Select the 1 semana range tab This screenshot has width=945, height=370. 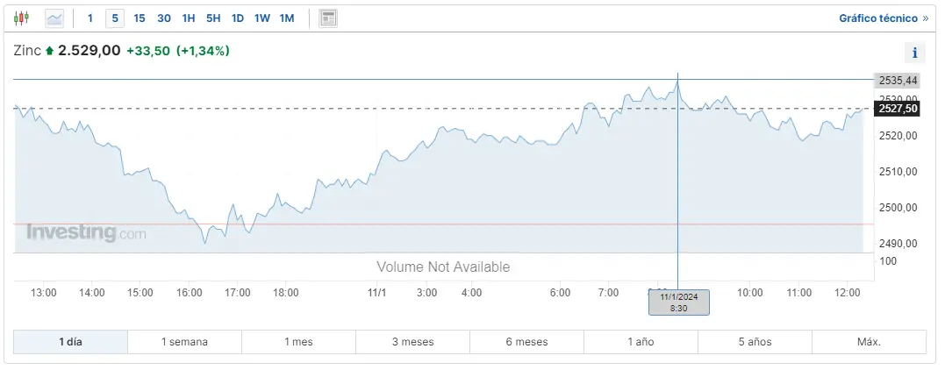click(184, 342)
